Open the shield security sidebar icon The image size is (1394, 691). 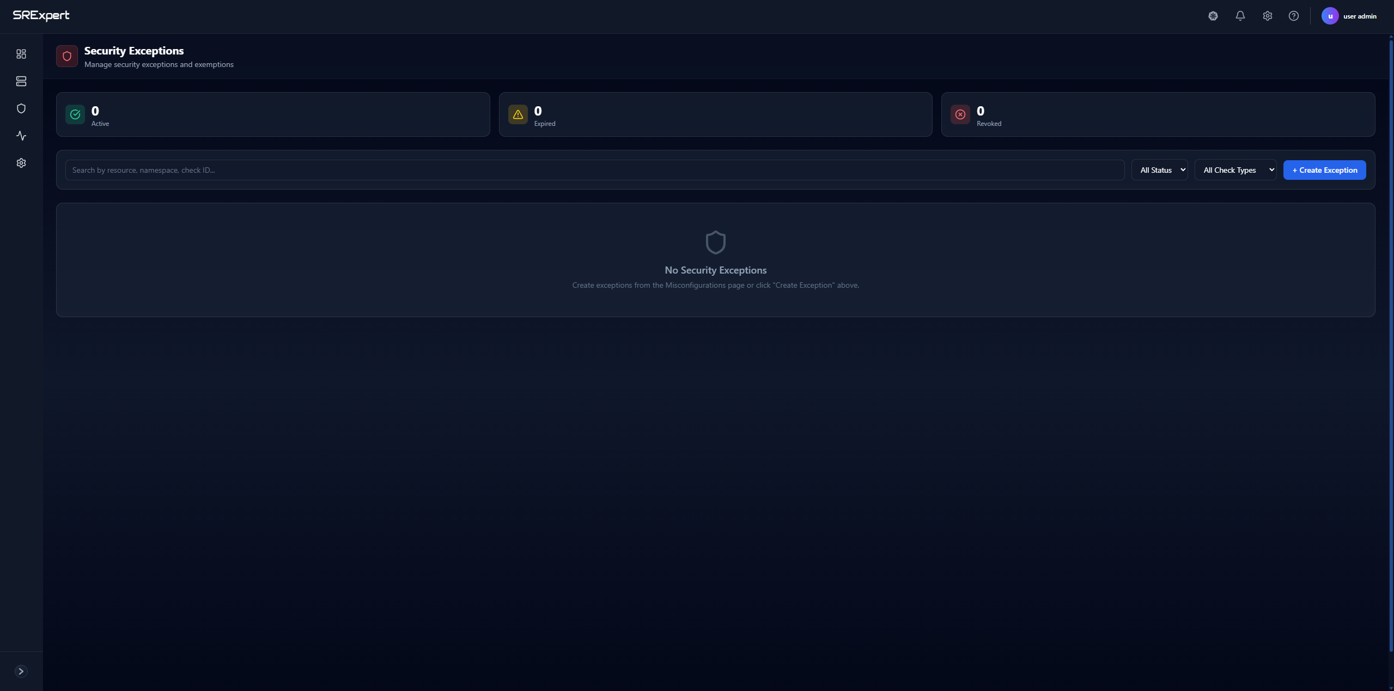[21, 108]
